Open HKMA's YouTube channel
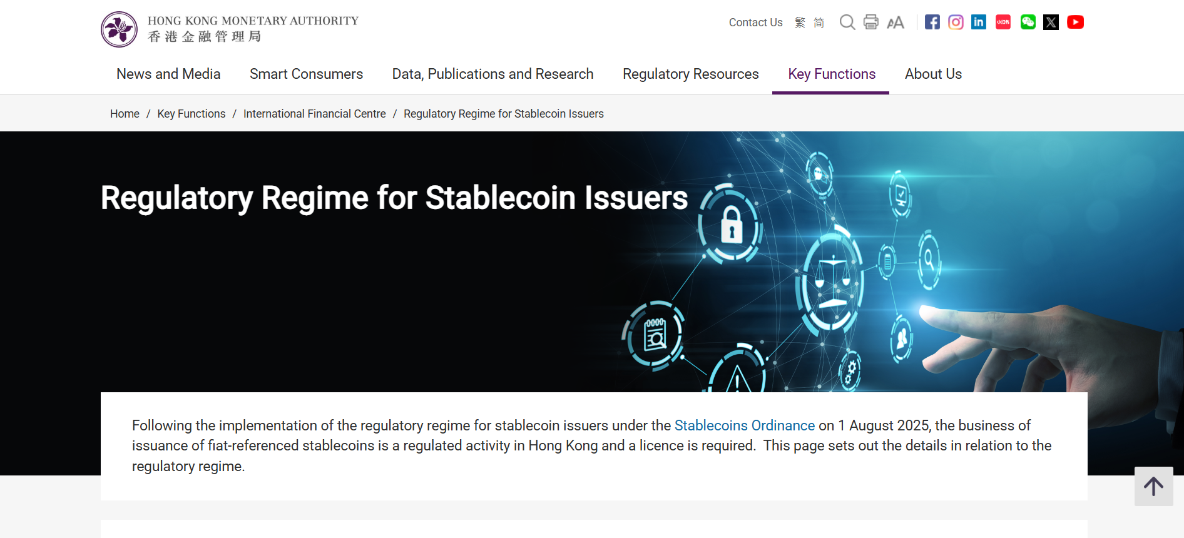Image resolution: width=1184 pixels, height=538 pixels. click(x=1075, y=22)
